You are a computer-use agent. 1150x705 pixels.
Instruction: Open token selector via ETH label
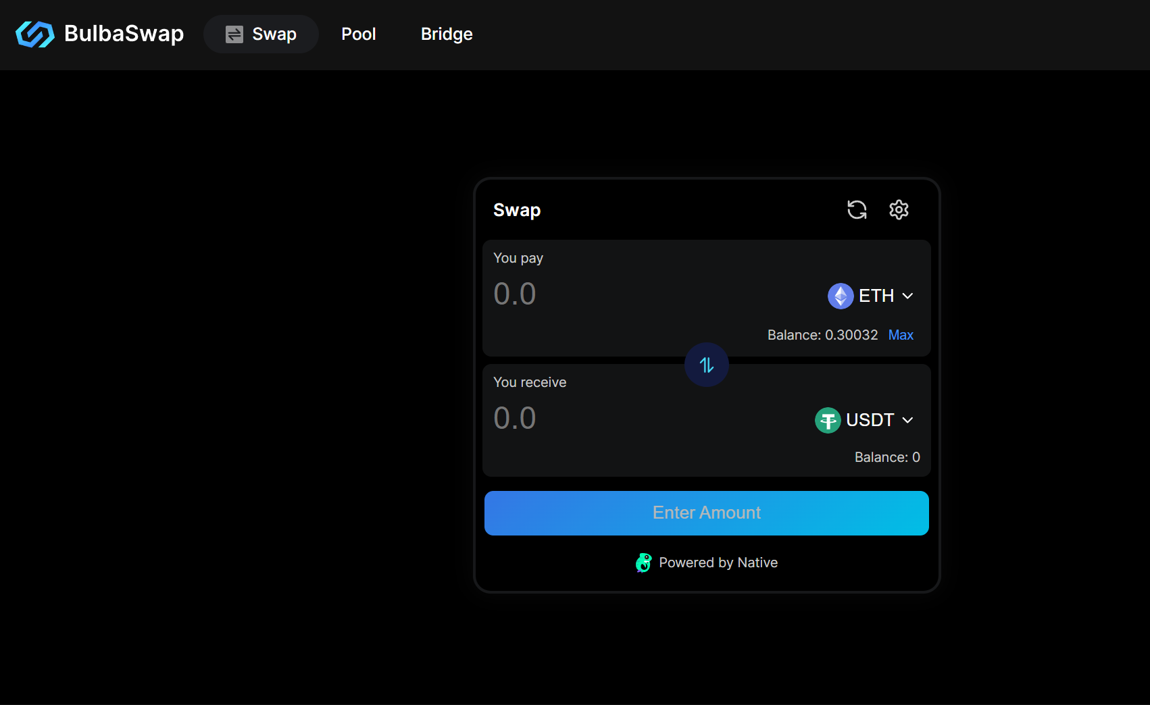click(876, 296)
